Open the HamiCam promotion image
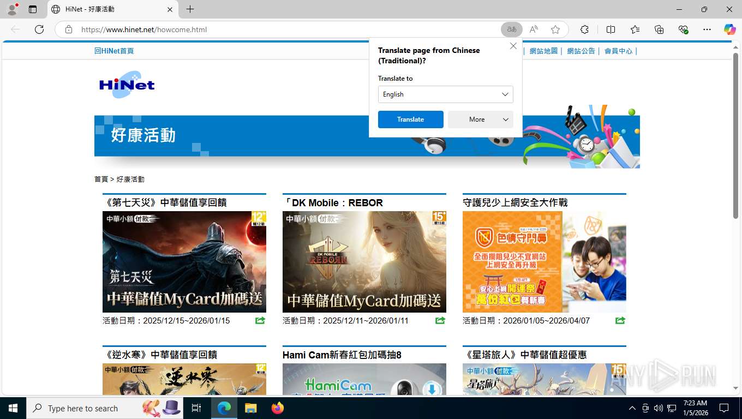Viewport: 742px width, 419px height. [x=364, y=379]
